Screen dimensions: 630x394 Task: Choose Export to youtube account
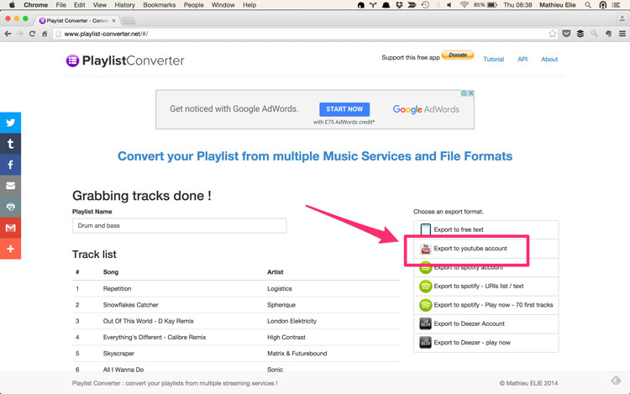point(486,249)
